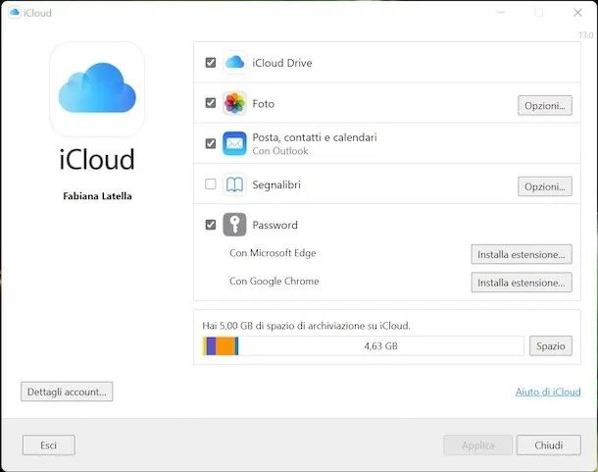Screen dimensions: 598x472
Task: Click the Chiudi button
Action: (x=548, y=446)
